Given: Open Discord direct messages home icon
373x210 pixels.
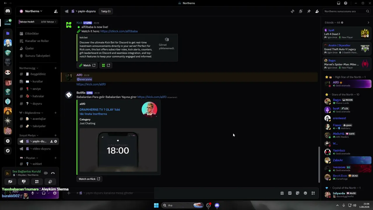Looking at the screenshot, I should click(x=8, y=11).
